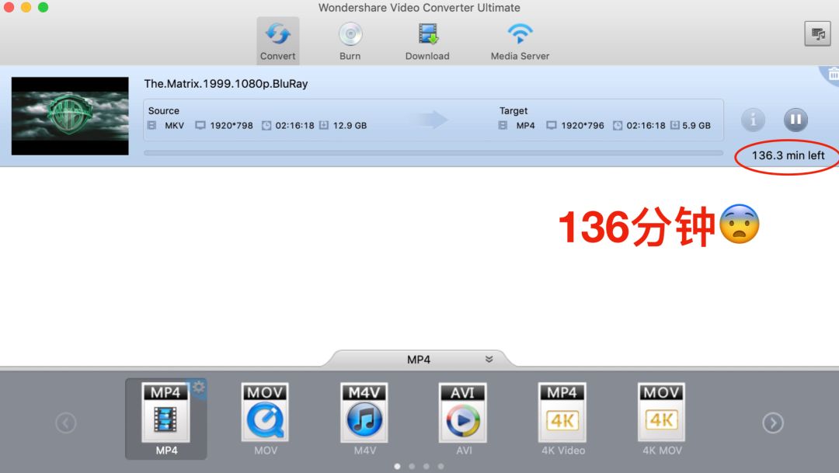Open the media browser icon at top right
The height and width of the screenshot is (473, 839).
817,33
